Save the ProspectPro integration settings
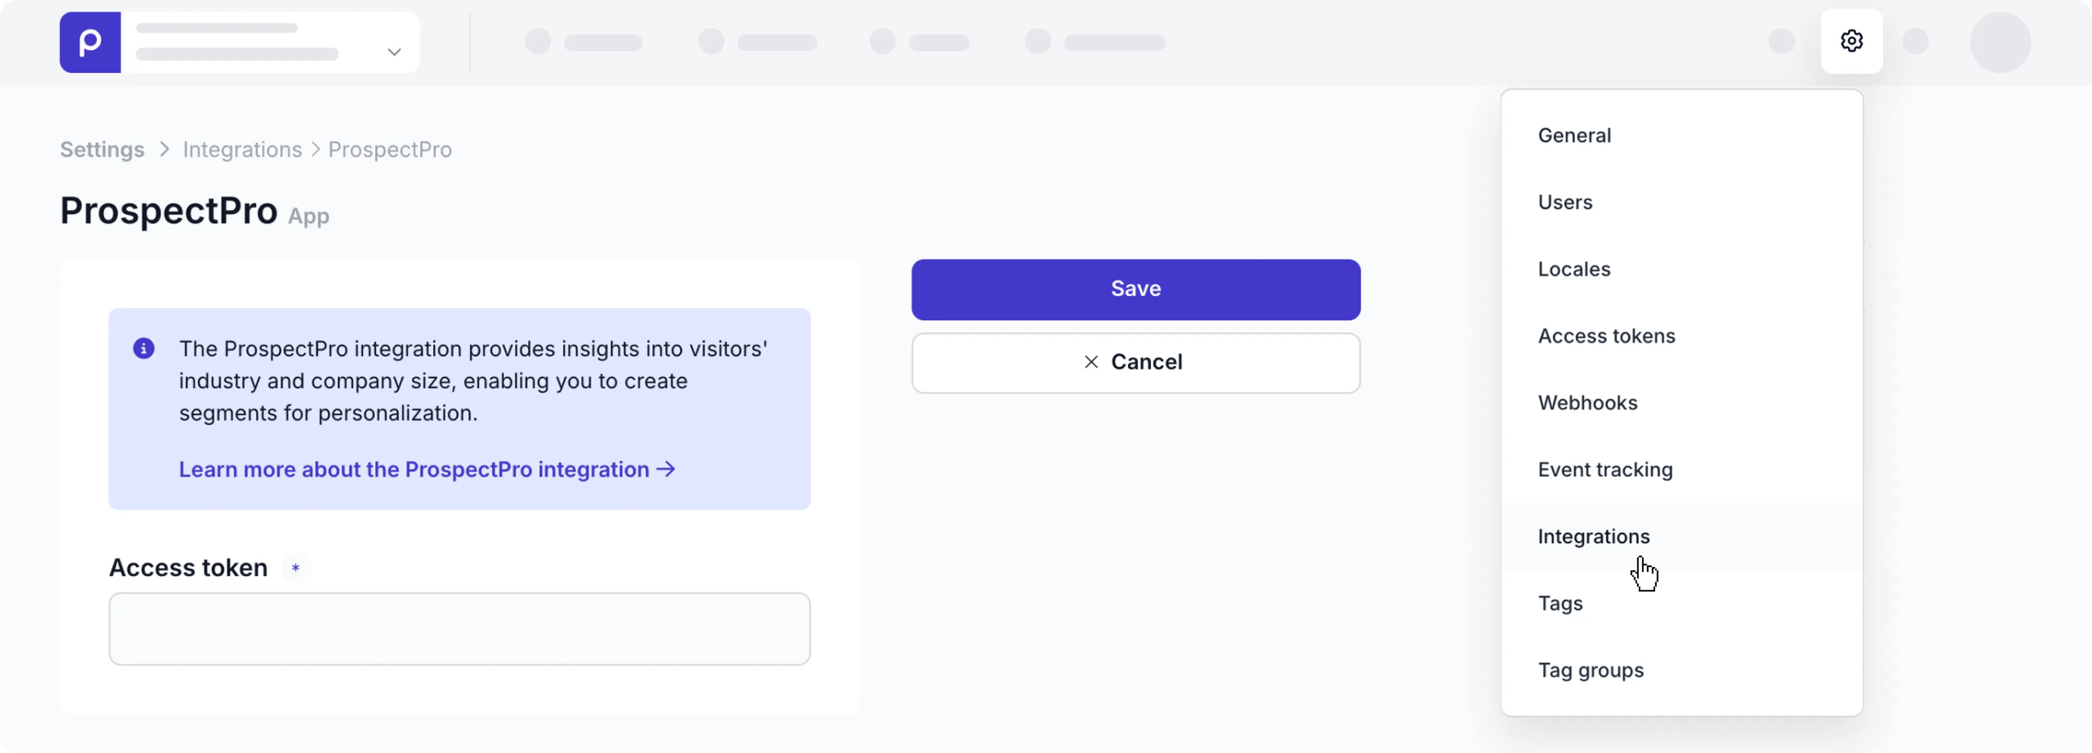The width and height of the screenshot is (2092, 753). [x=1135, y=289]
